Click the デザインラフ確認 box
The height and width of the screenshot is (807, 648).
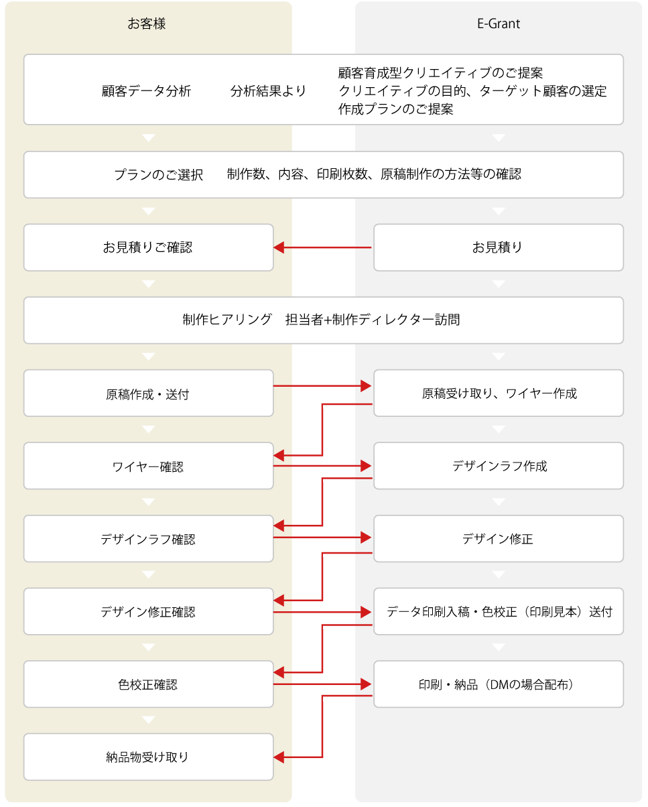[148, 539]
